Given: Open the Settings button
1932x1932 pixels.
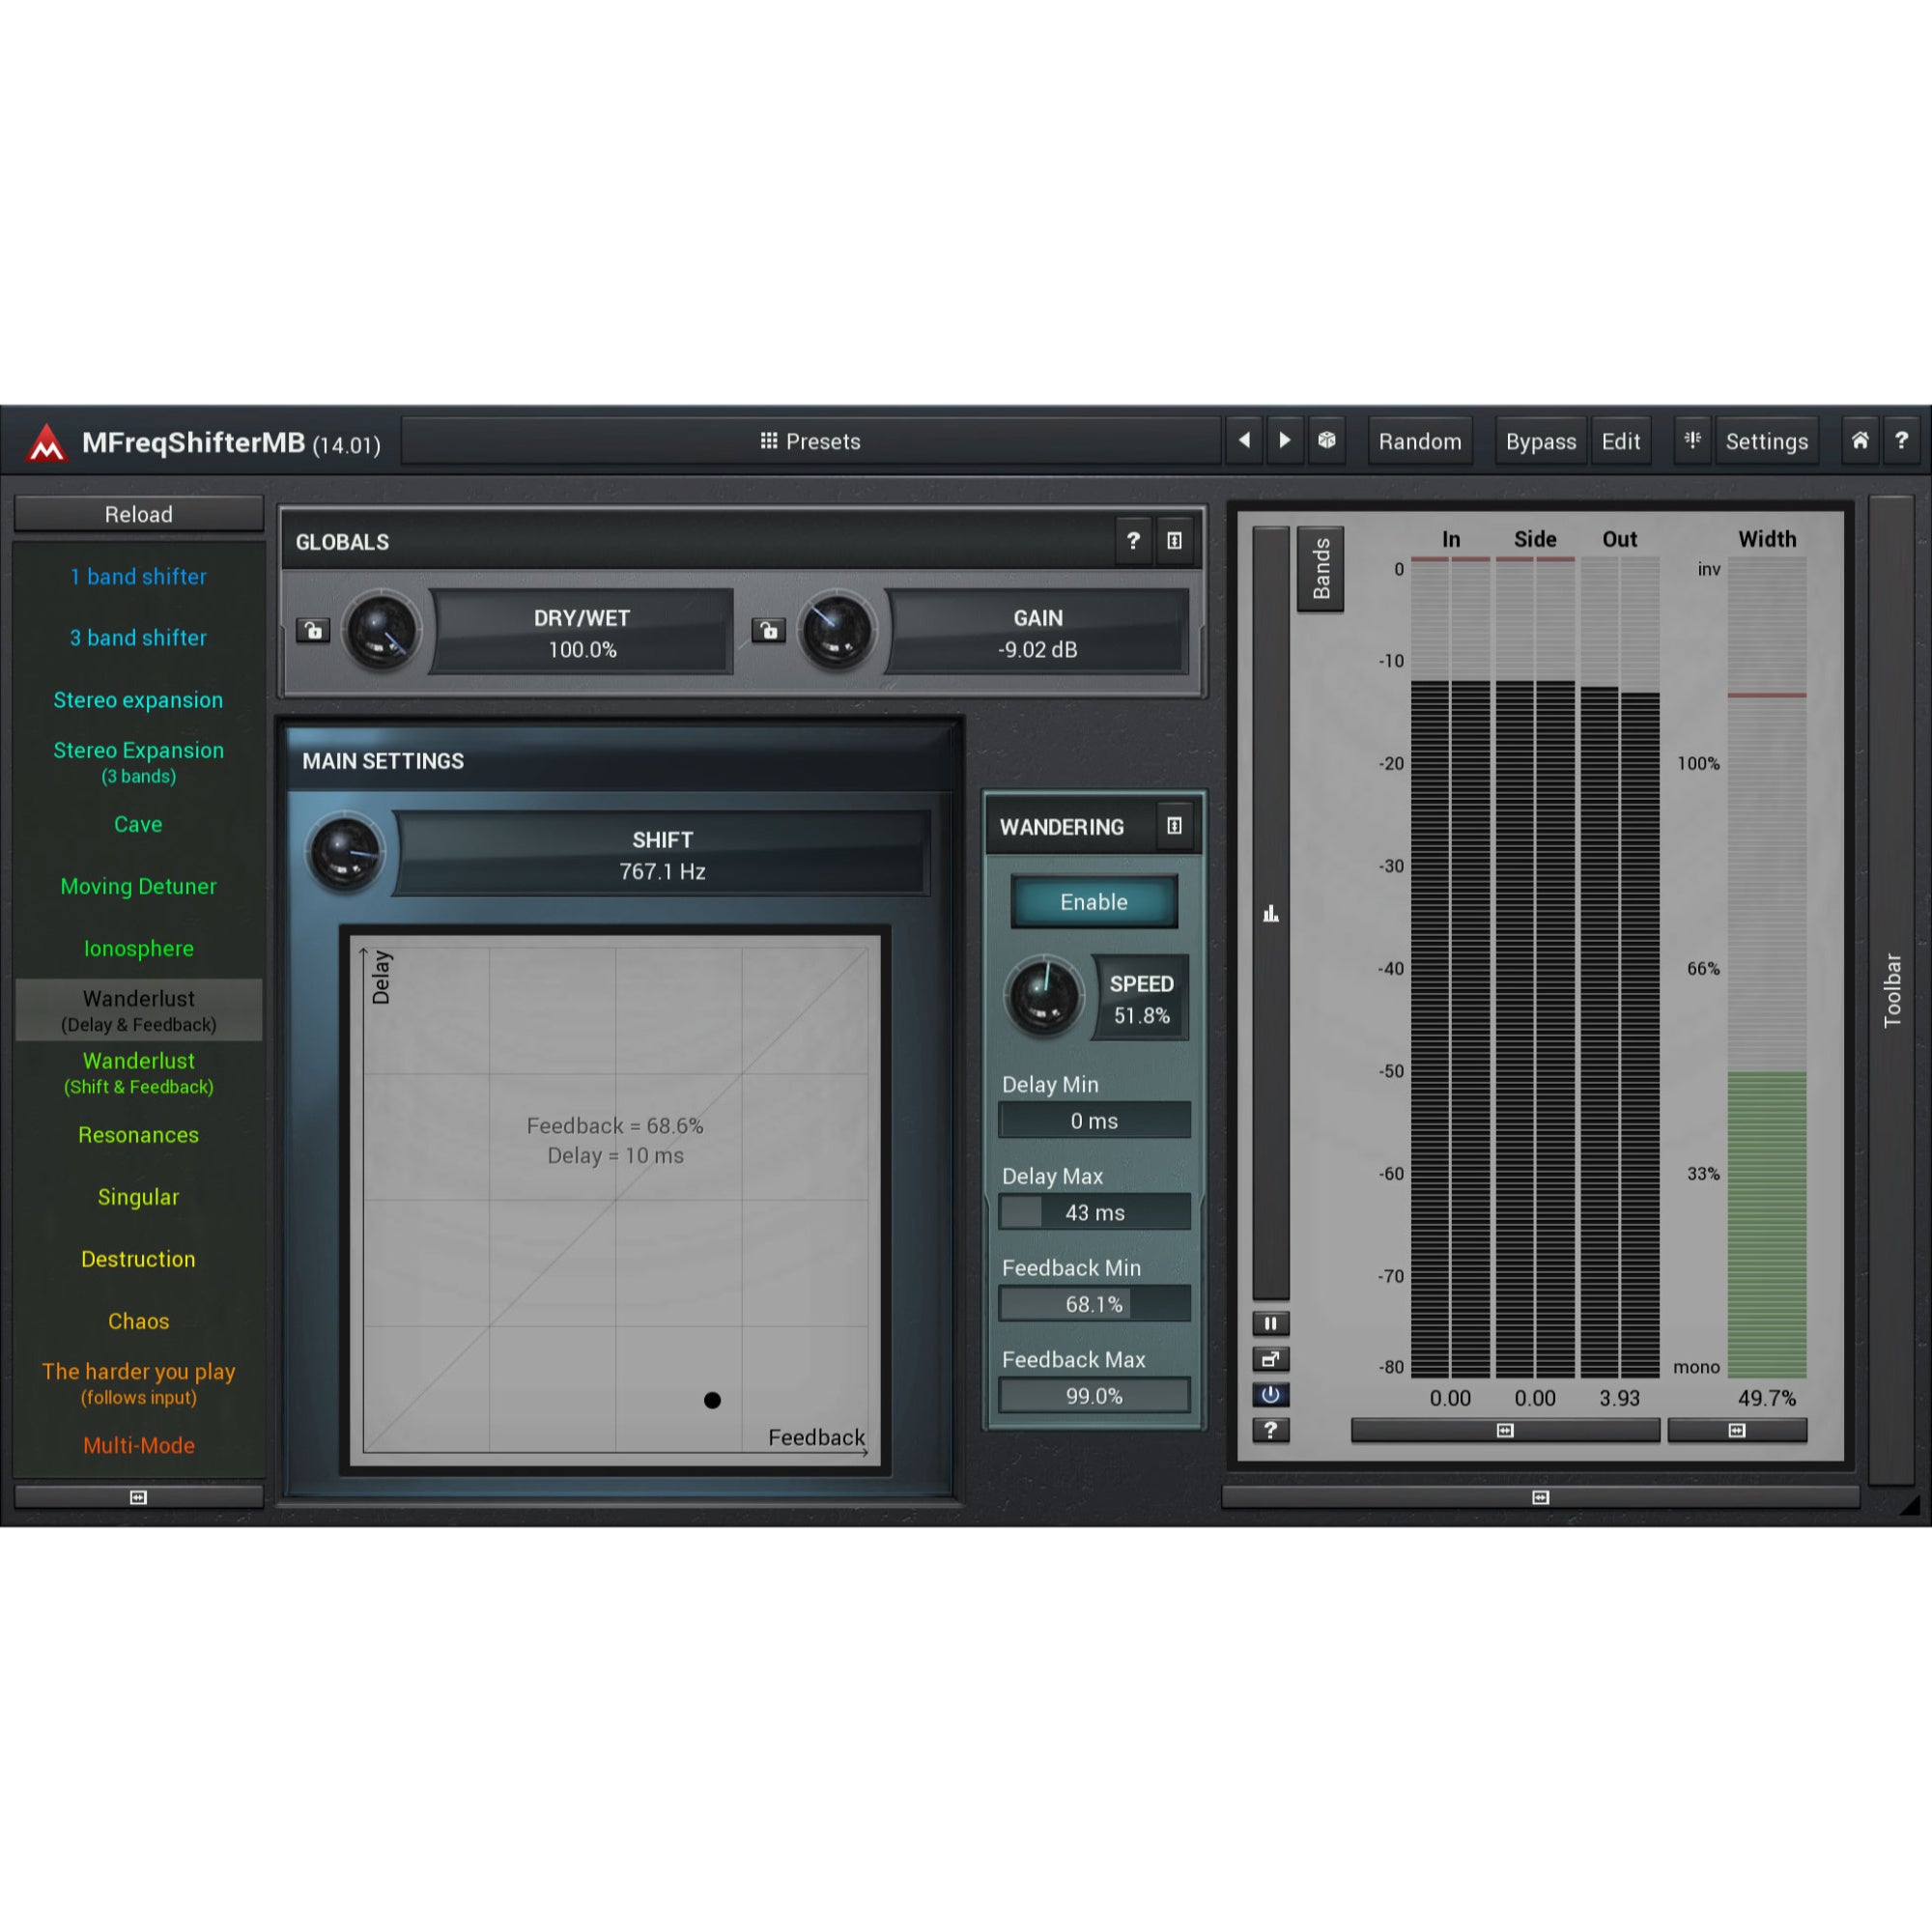Looking at the screenshot, I should click(1766, 441).
